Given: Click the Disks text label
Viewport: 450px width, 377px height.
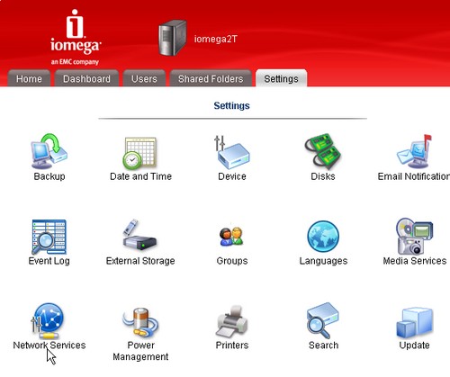Looking at the screenshot, I should [323, 176].
